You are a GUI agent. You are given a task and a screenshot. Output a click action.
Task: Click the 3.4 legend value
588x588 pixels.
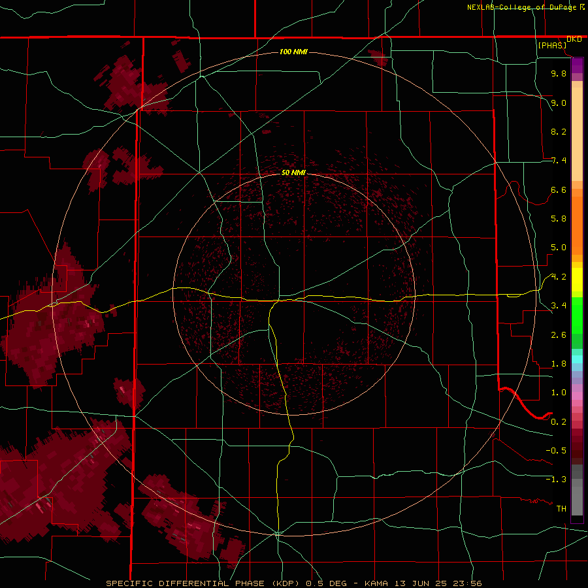pos(559,306)
